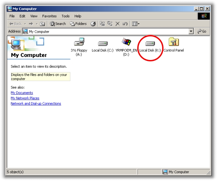
Task: Open the Tools menu
Action: (65, 16)
